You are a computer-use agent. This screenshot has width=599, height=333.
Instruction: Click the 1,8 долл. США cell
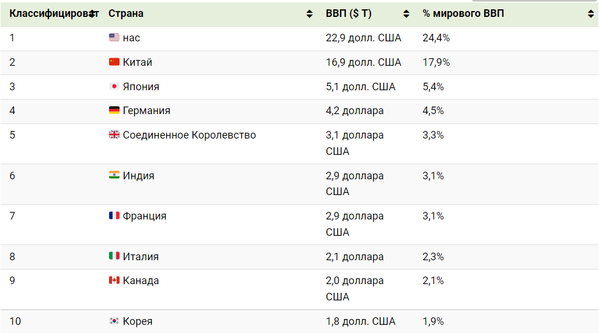click(x=360, y=321)
